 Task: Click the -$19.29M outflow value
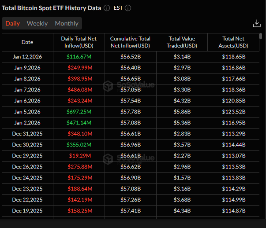click(79, 156)
